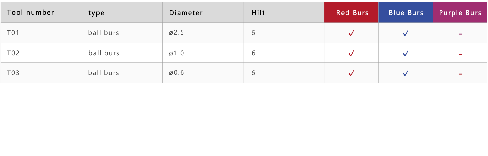Select the Blue Burs column header
Screen dimensions: 488x156
click(406, 13)
